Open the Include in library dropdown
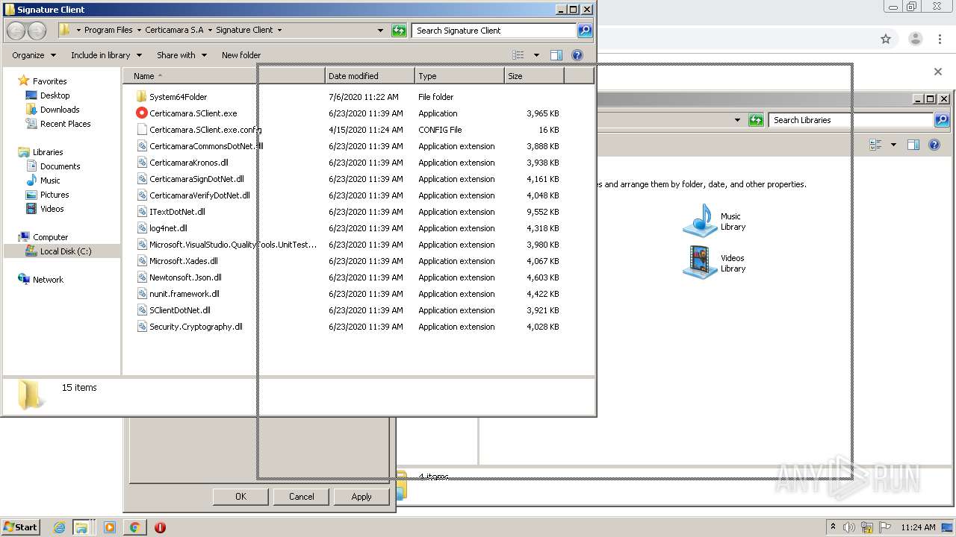The width and height of the screenshot is (956, 537). (106, 55)
